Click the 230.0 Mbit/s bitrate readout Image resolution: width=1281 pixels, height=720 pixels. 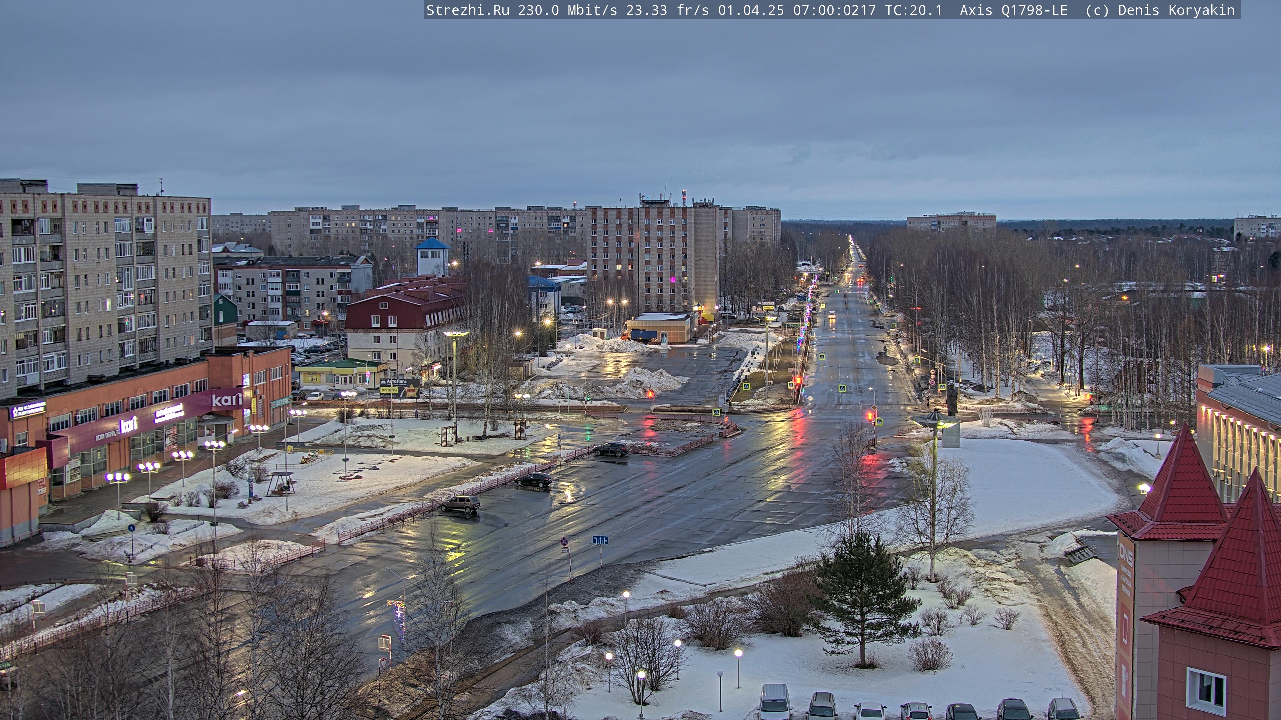point(567,10)
